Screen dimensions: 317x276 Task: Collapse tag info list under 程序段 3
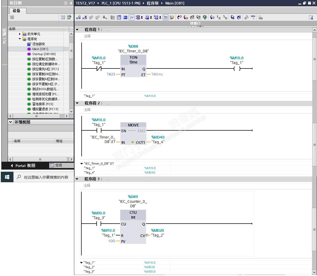82,263
